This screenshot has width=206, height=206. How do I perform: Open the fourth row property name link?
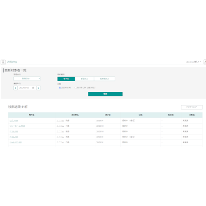14,137
